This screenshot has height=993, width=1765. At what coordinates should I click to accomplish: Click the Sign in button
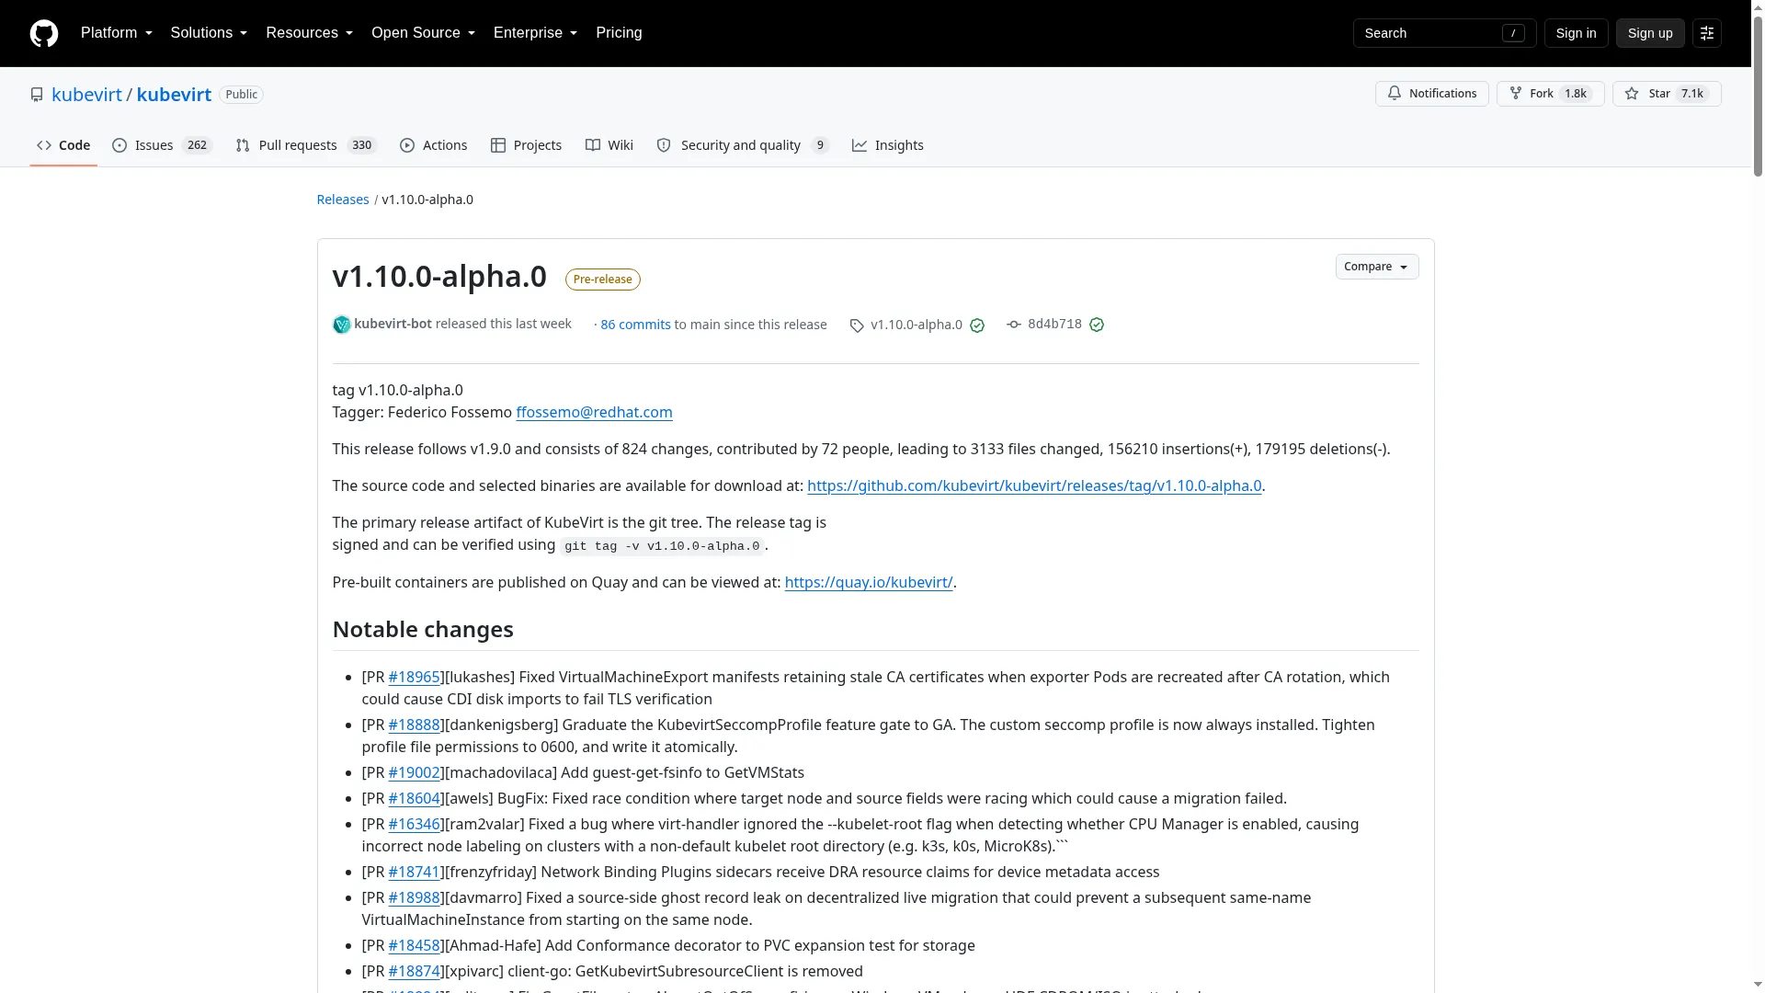click(1576, 33)
